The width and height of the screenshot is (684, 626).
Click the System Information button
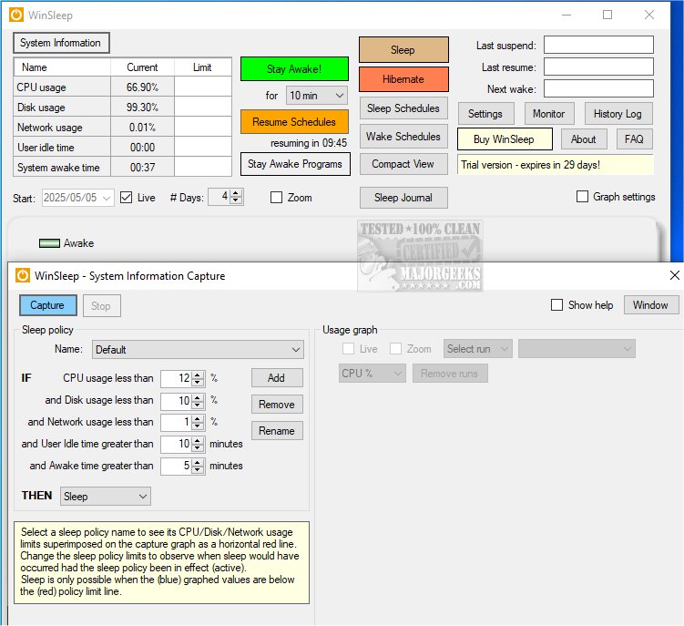tap(61, 43)
